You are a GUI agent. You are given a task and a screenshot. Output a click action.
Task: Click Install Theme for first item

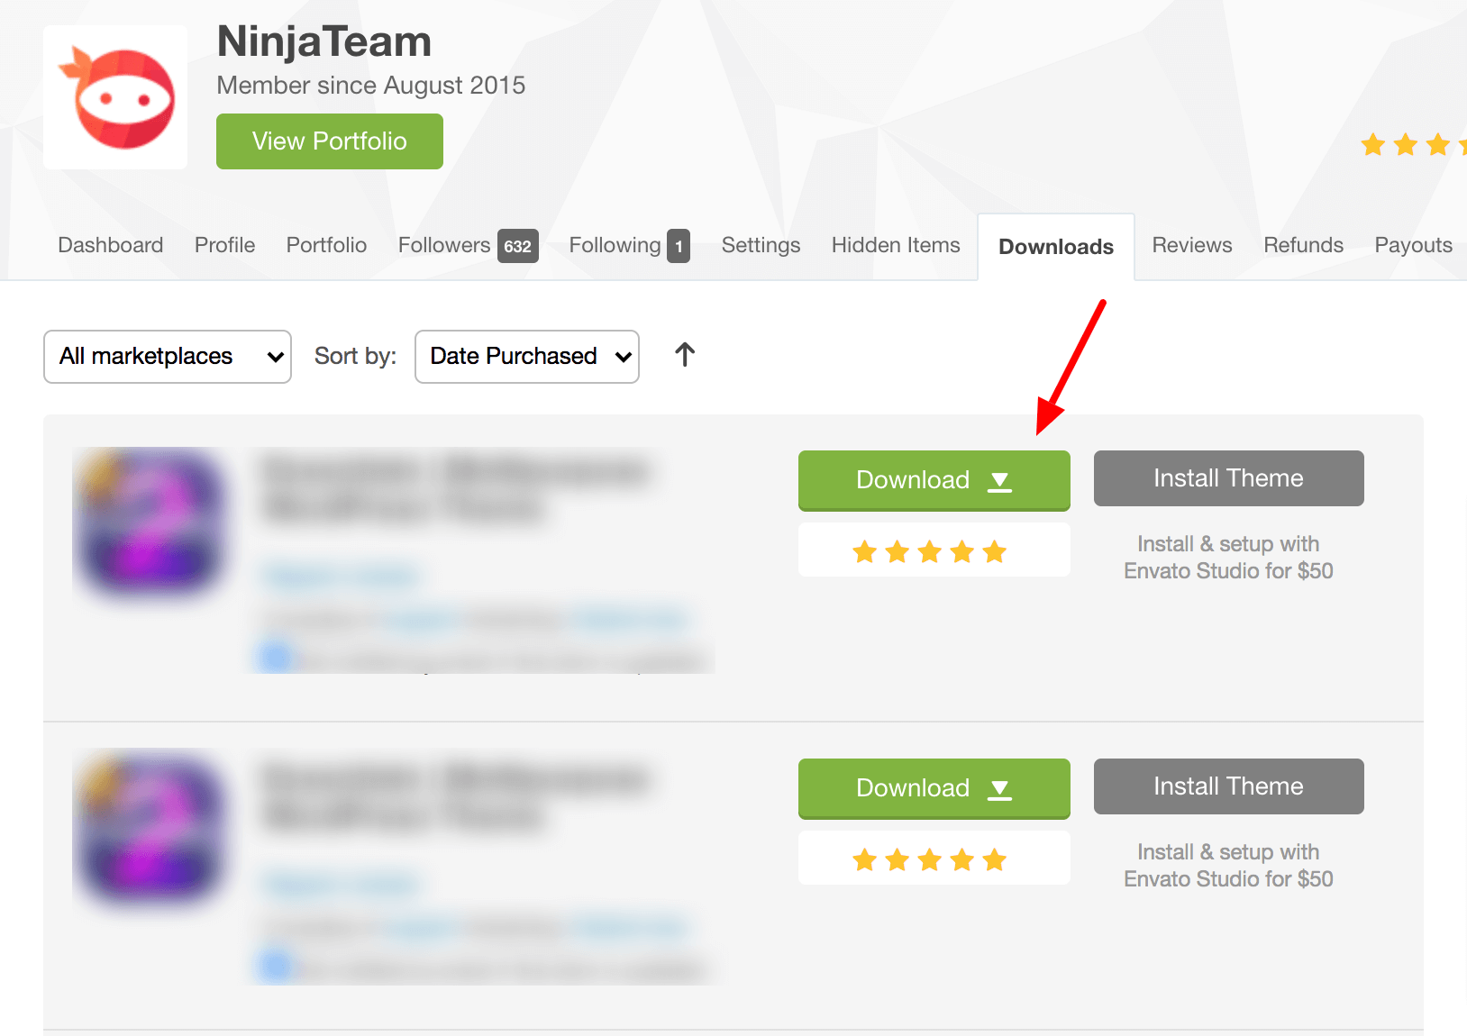pos(1229,478)
